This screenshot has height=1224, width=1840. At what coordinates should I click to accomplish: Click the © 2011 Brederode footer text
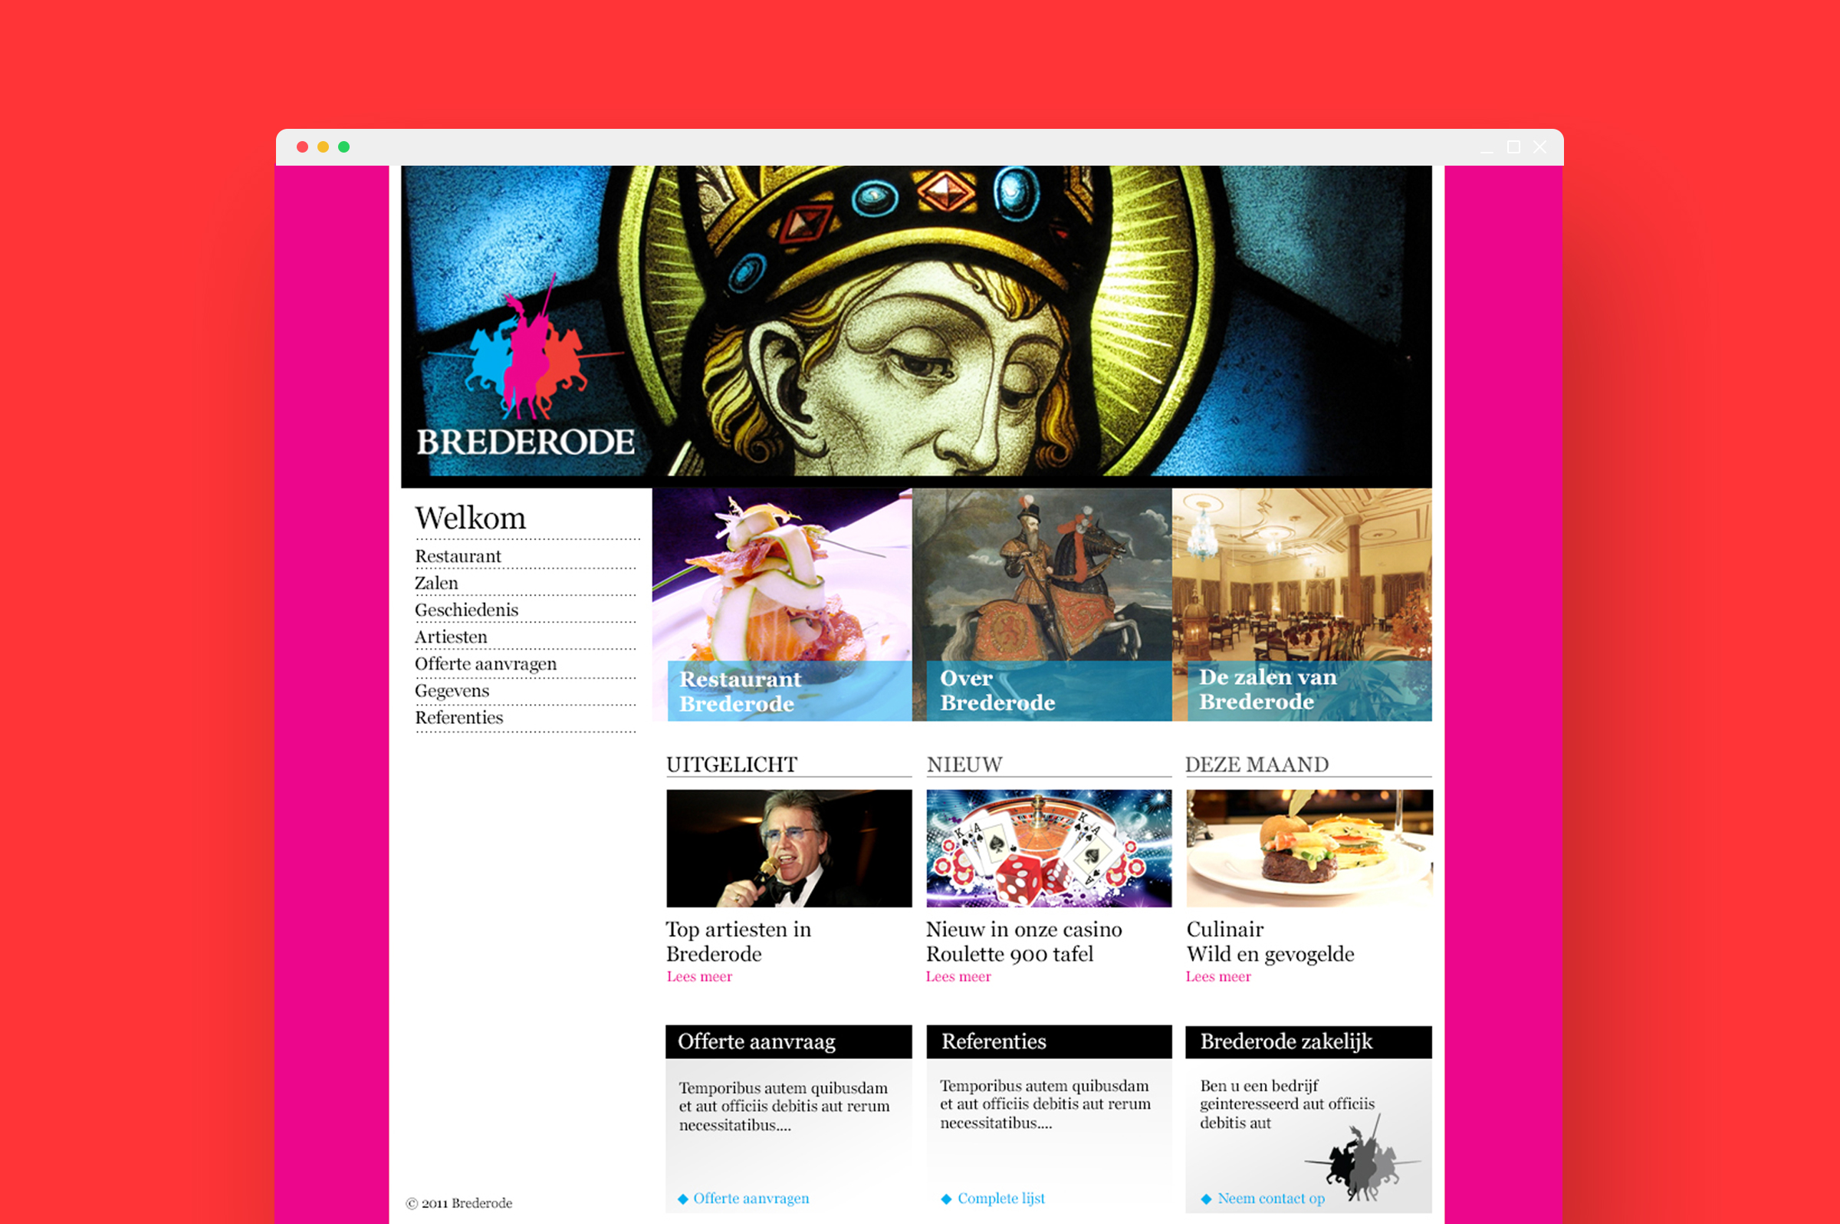(458, 1204)
